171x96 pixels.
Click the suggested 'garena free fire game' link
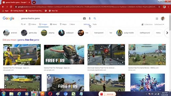(x=28, y=40)
